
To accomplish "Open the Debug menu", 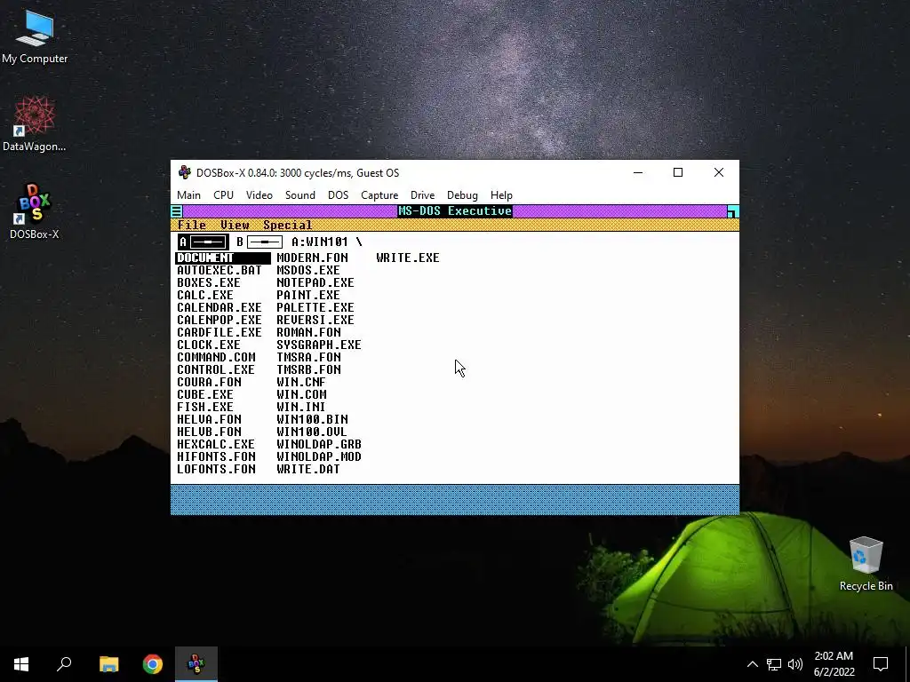I will [x=462, y=195].
